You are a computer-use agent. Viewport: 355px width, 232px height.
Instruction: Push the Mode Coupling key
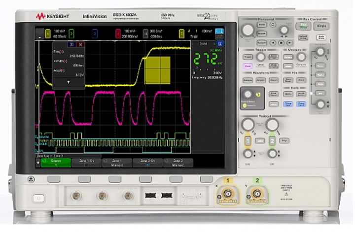pyautogui.click(x=274, y=66)
